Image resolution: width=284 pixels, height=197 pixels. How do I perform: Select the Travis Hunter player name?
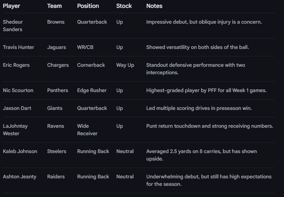[18, 47]
